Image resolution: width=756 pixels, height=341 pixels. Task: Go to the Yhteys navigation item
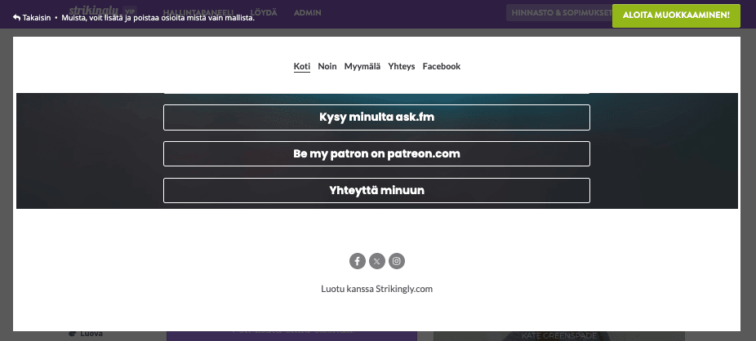click(402, 66)
